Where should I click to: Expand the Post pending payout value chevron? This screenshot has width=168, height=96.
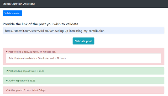click(7, 71)
